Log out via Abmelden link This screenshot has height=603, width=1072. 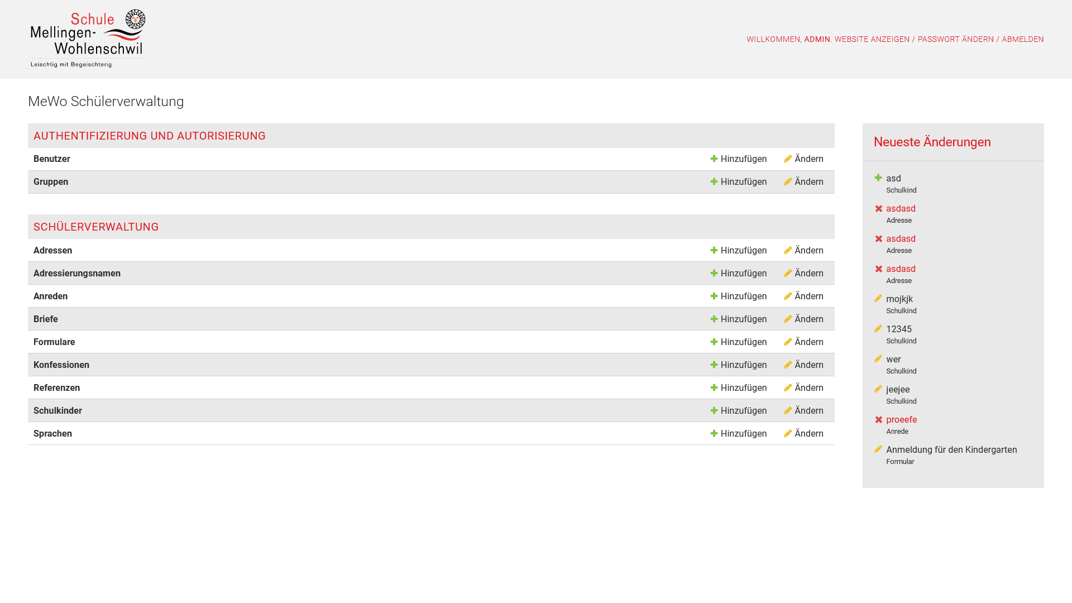1023,39
